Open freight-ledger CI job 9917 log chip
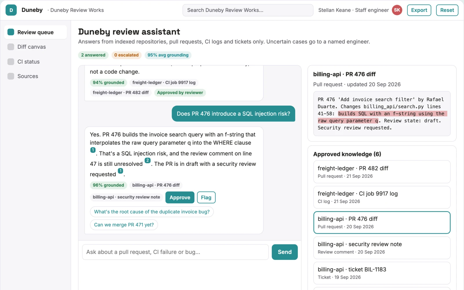The height and width of the screenshot is (290, 464). pos(164,82)
